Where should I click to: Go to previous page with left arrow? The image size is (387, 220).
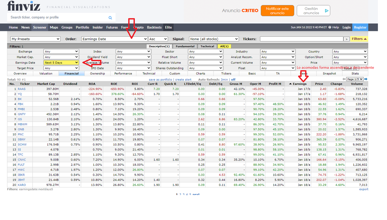pyautogui.click(x=344, y=79)
